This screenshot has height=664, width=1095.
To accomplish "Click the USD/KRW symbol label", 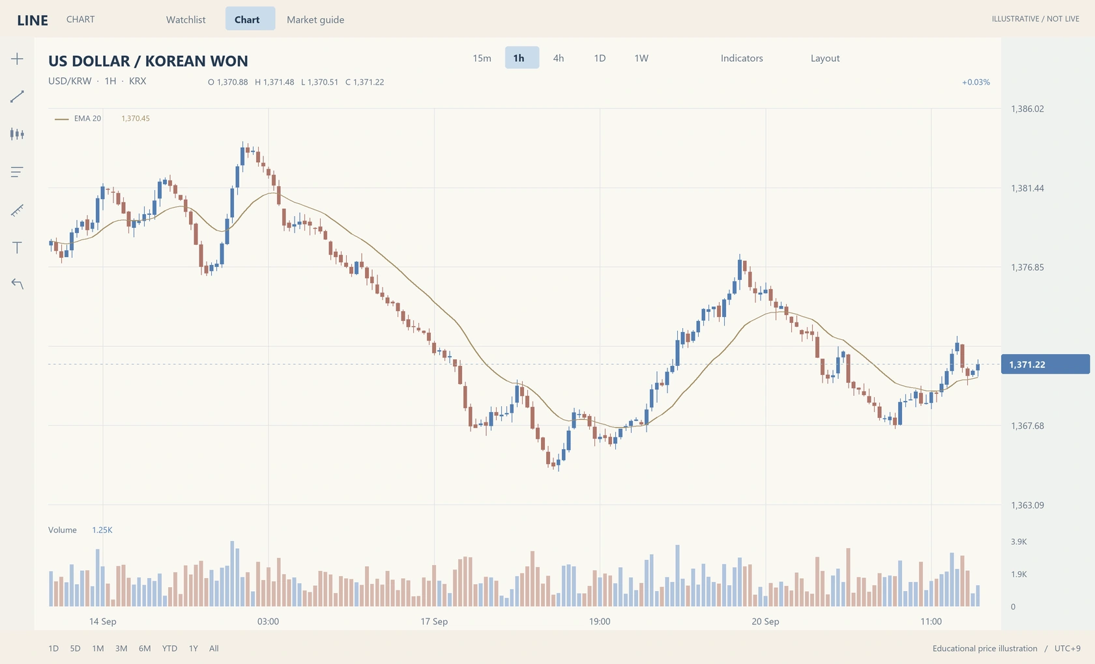I will click(70, 81).
